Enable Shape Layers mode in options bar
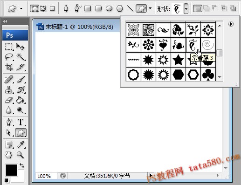 (x=34, y=8)
